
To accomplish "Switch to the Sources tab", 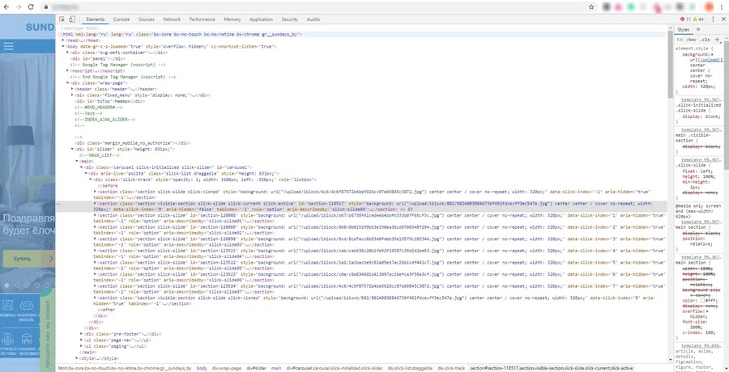I will pos(146,19).
